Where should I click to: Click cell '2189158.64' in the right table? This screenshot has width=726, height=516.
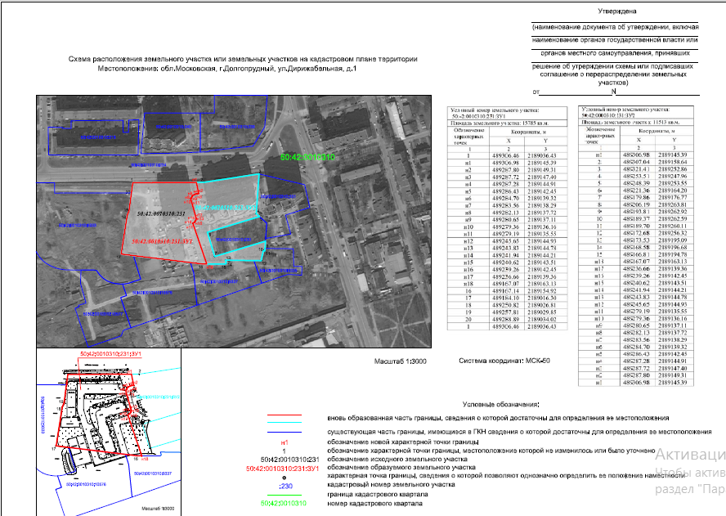[x=672, y=162]
